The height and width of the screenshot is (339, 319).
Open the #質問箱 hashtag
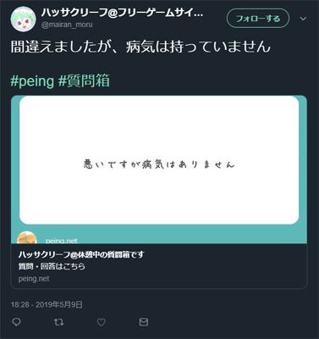coord(84,81)
